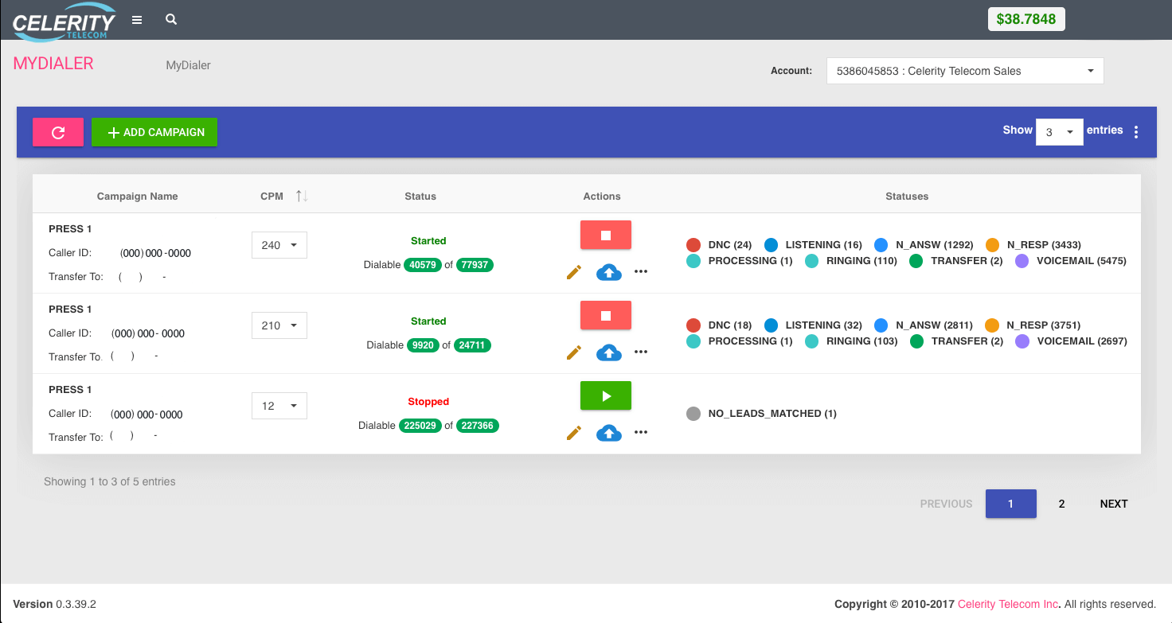Click the $38.7848 balance badge
This screenshot has height=623, width=1172.
click(1026, 19)
